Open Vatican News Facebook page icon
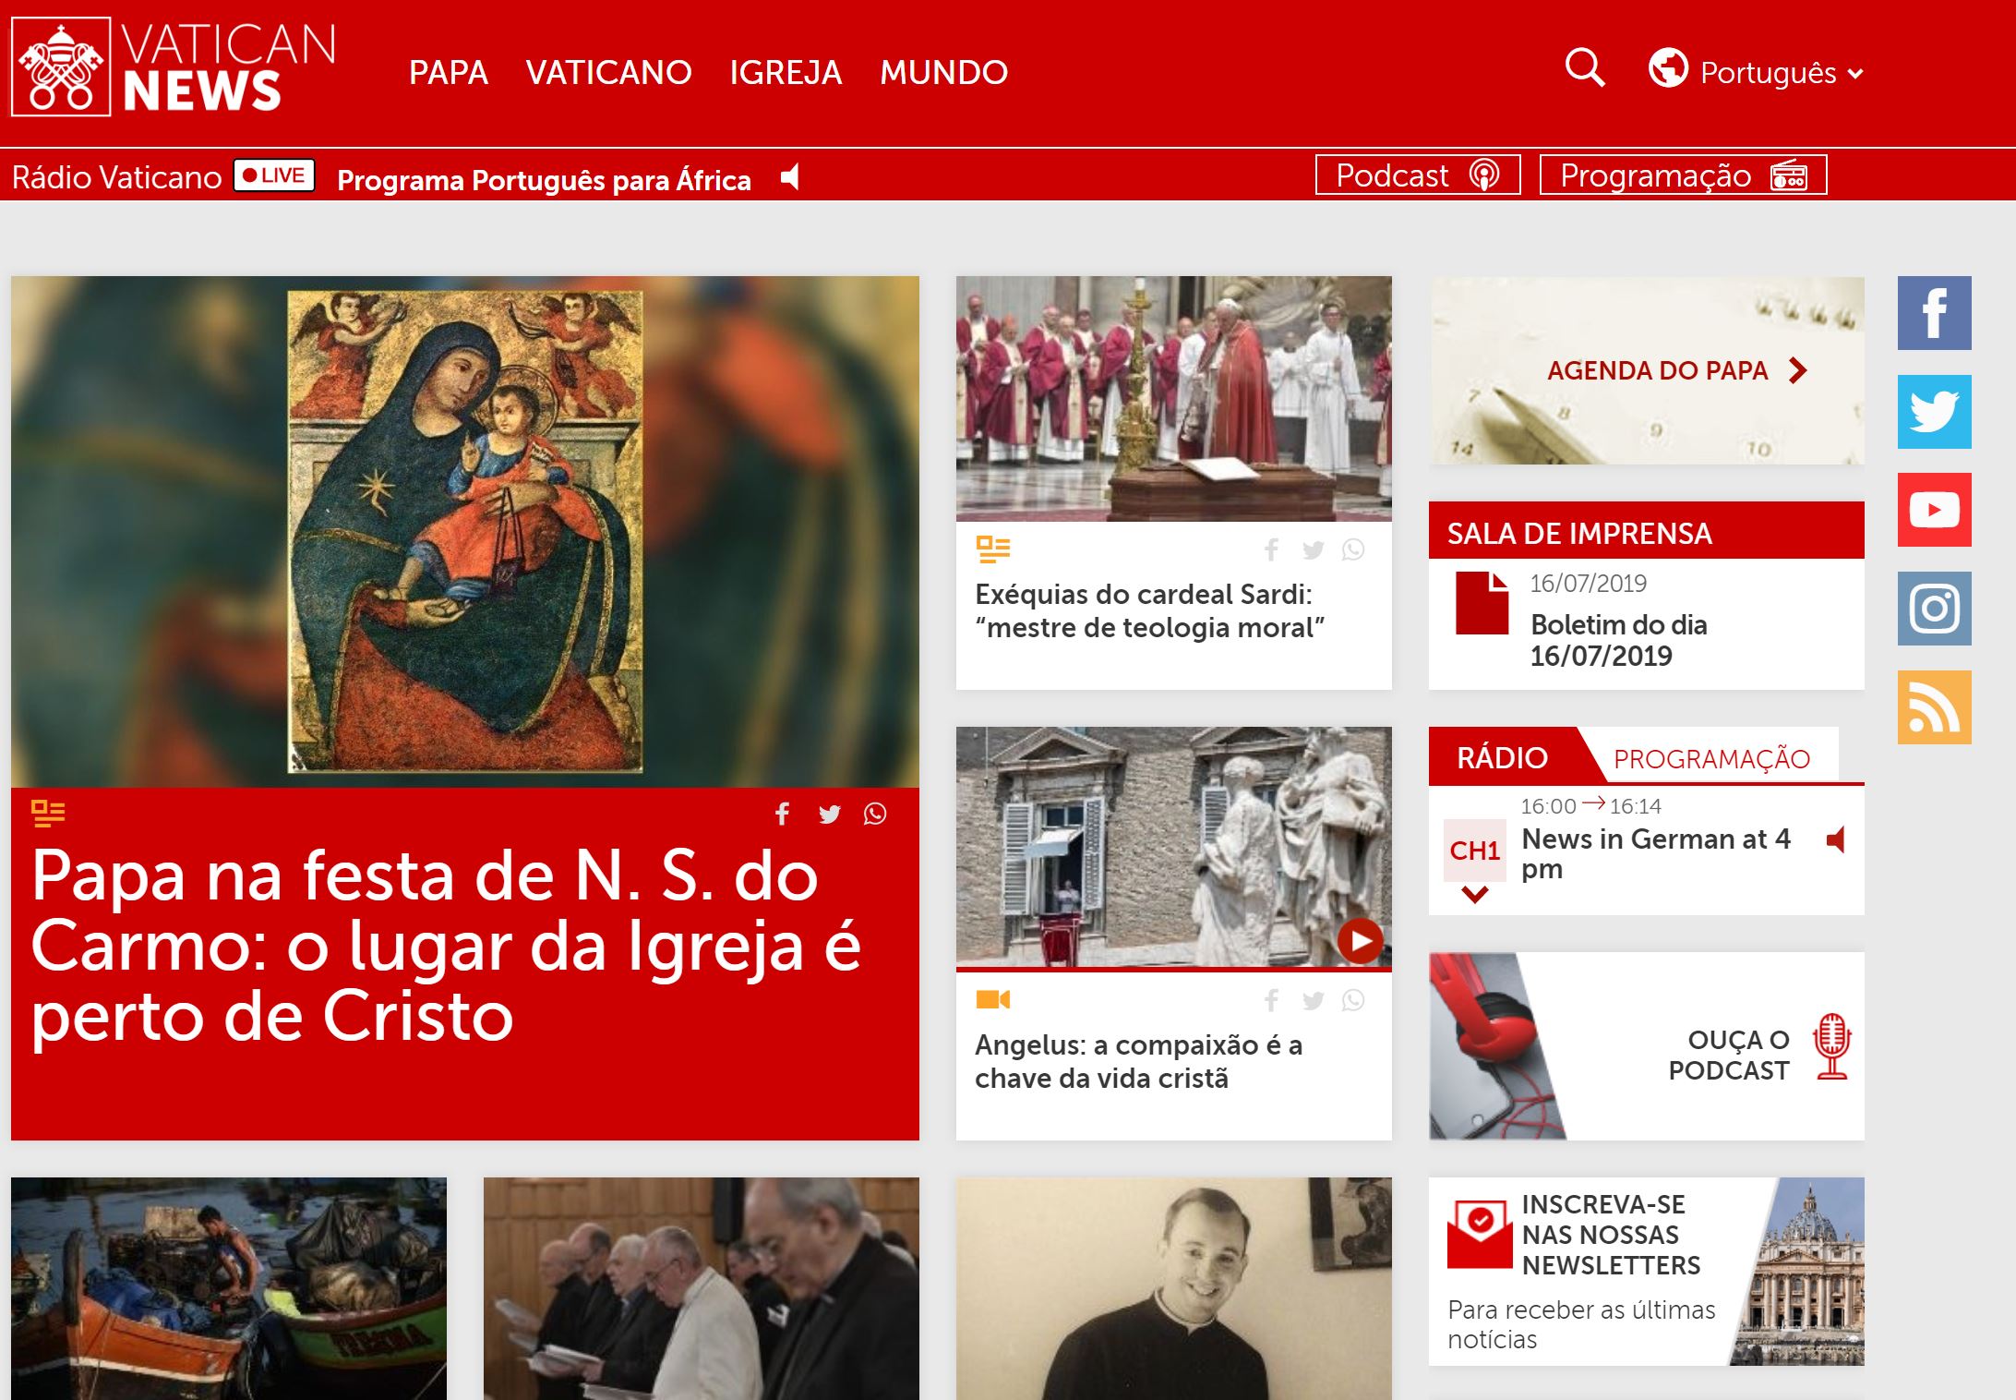2016x1400 pixels. click(1934, 313)
